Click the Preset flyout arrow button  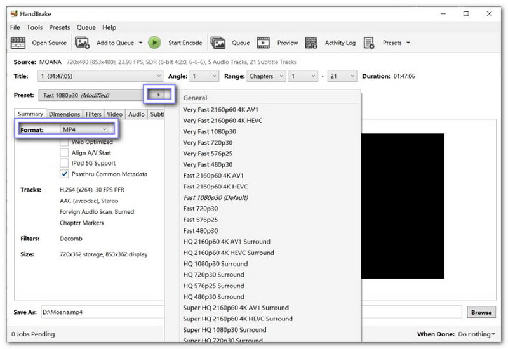click(159, 95)
